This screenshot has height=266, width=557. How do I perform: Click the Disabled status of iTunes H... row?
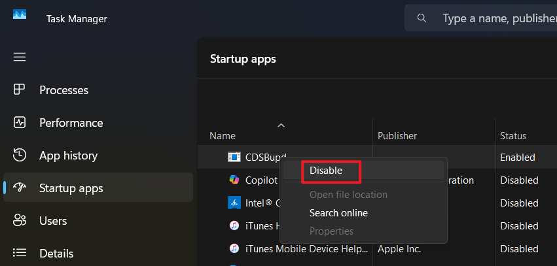pyautogui.click(x=519, y=226)
